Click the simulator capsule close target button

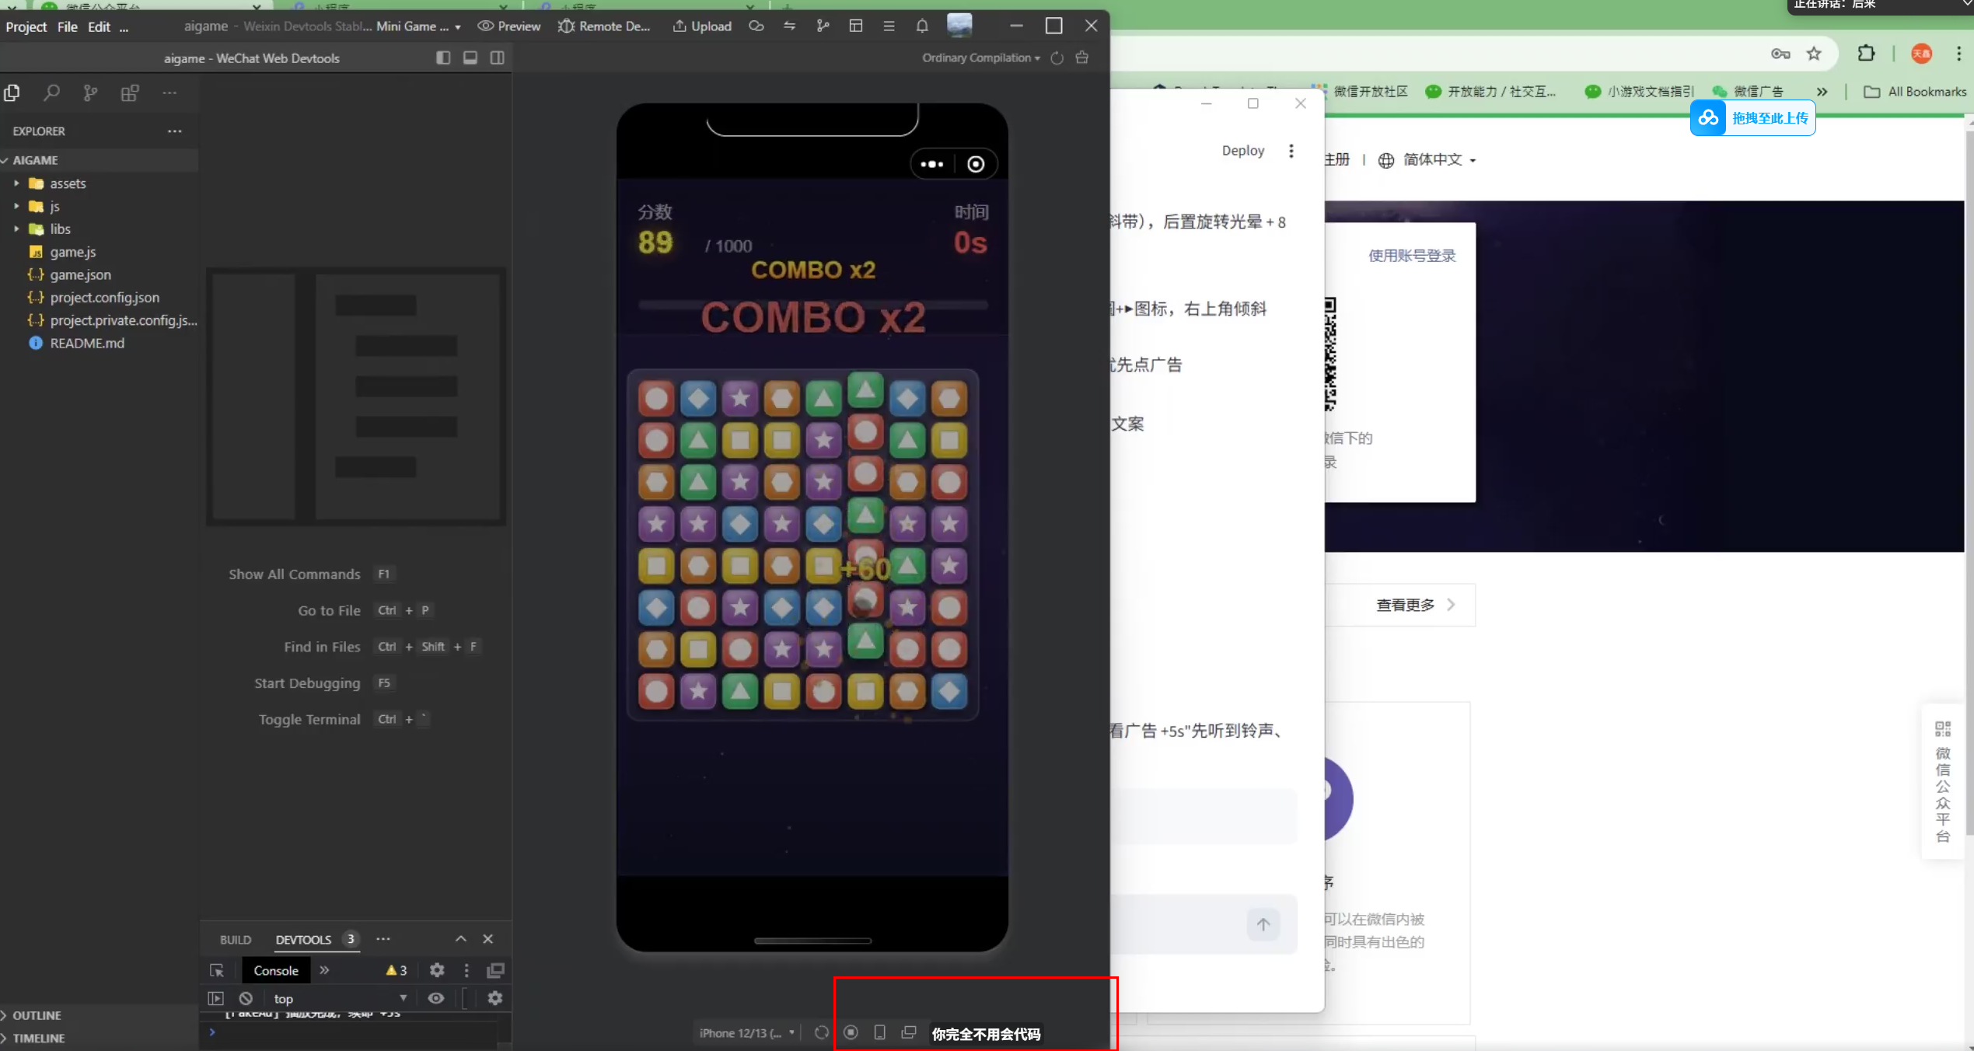coord(976,164)
